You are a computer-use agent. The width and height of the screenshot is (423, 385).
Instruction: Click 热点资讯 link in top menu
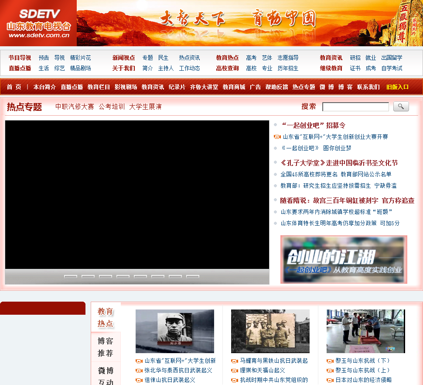click(x=189, y=58)
